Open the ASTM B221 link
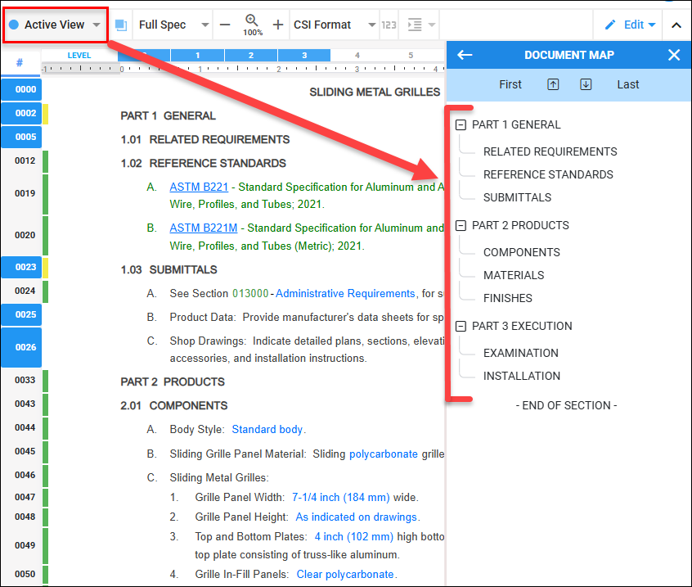 click(199, 187)
